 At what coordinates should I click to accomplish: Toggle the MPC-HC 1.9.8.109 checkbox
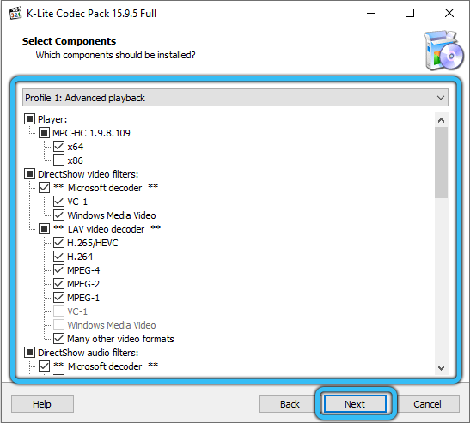pos(44,133)
